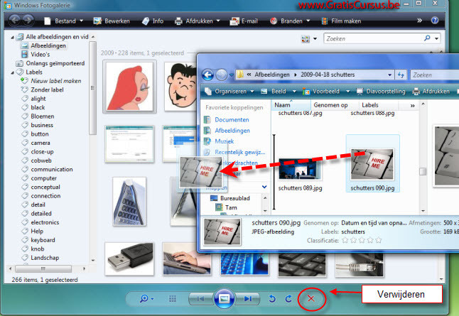Click the Explorer refresh icon
The image size is (459, 316).
click(401, 75)
